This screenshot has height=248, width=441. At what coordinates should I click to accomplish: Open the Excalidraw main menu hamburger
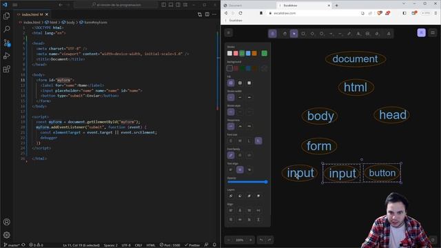pos(229,33)
